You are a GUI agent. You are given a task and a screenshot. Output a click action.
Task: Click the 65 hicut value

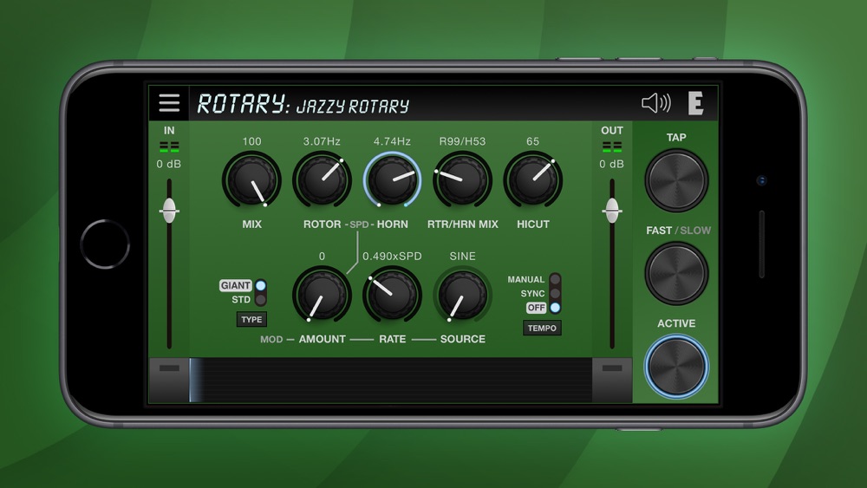click(532, 141)
